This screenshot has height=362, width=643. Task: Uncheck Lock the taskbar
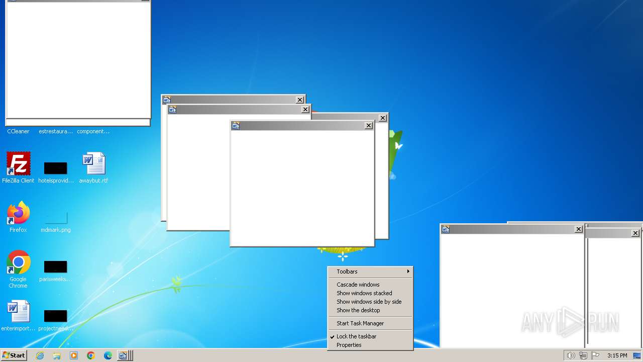[370, 336]
